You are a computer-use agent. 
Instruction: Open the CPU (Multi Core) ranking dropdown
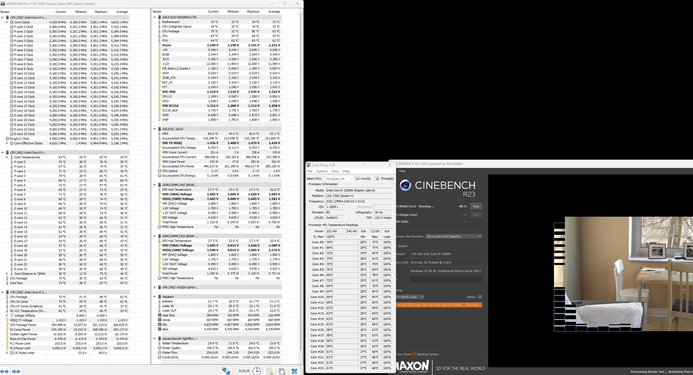click(x=410, y=297)
